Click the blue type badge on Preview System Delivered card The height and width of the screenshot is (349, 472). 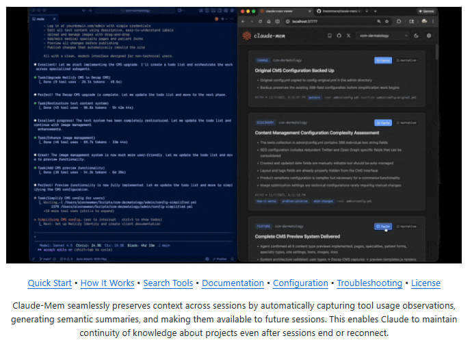263,226
